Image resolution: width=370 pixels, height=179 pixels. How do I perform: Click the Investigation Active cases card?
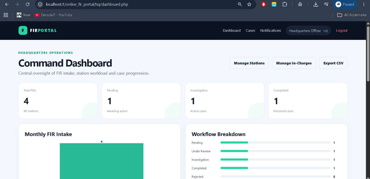pos(224,101)
